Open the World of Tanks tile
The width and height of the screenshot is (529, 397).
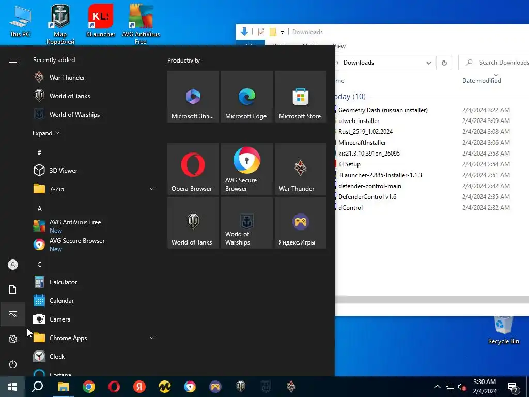(x=193, y=223)
